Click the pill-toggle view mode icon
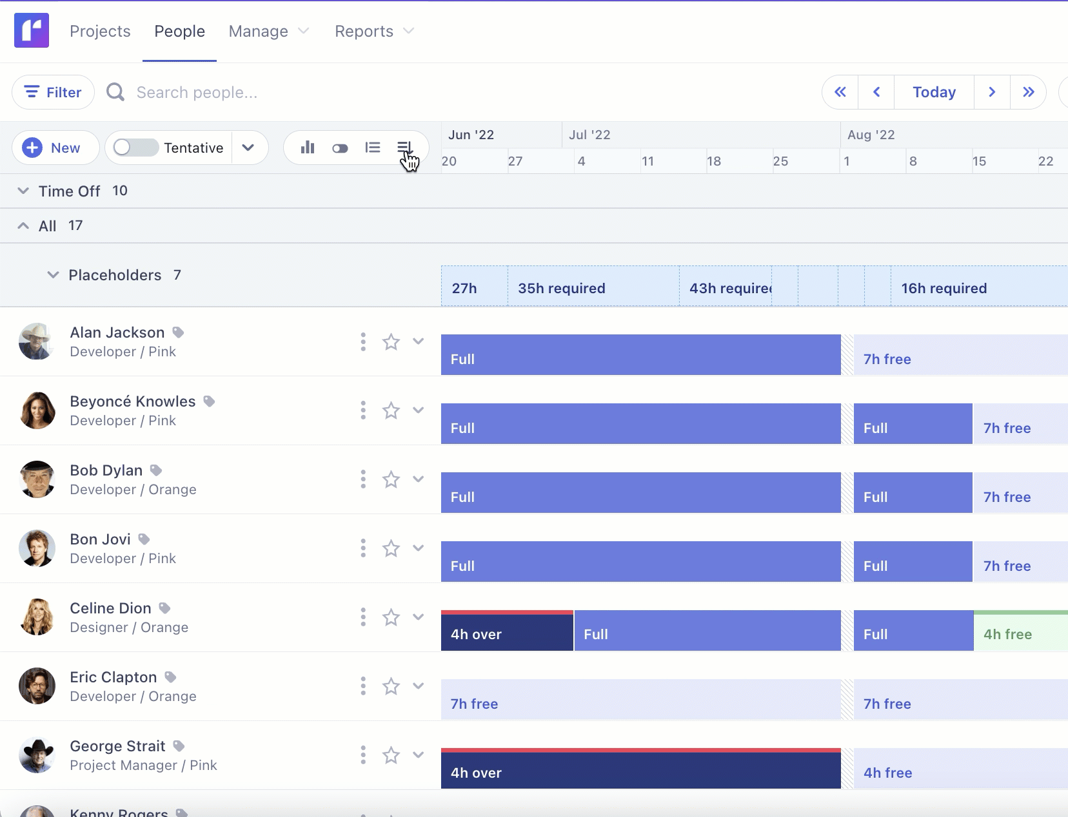This screenshot has height=817, width=1068. pos(340,148)
